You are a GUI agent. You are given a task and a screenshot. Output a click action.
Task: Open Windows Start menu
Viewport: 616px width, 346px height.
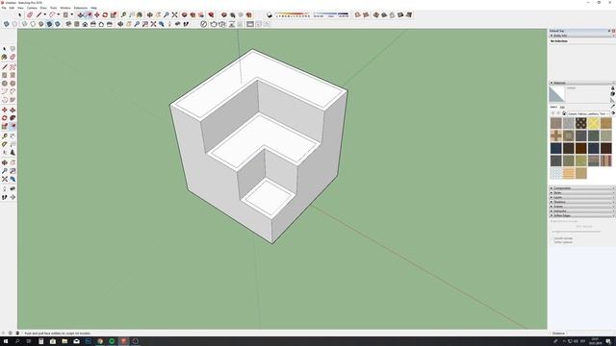(6, 341)
